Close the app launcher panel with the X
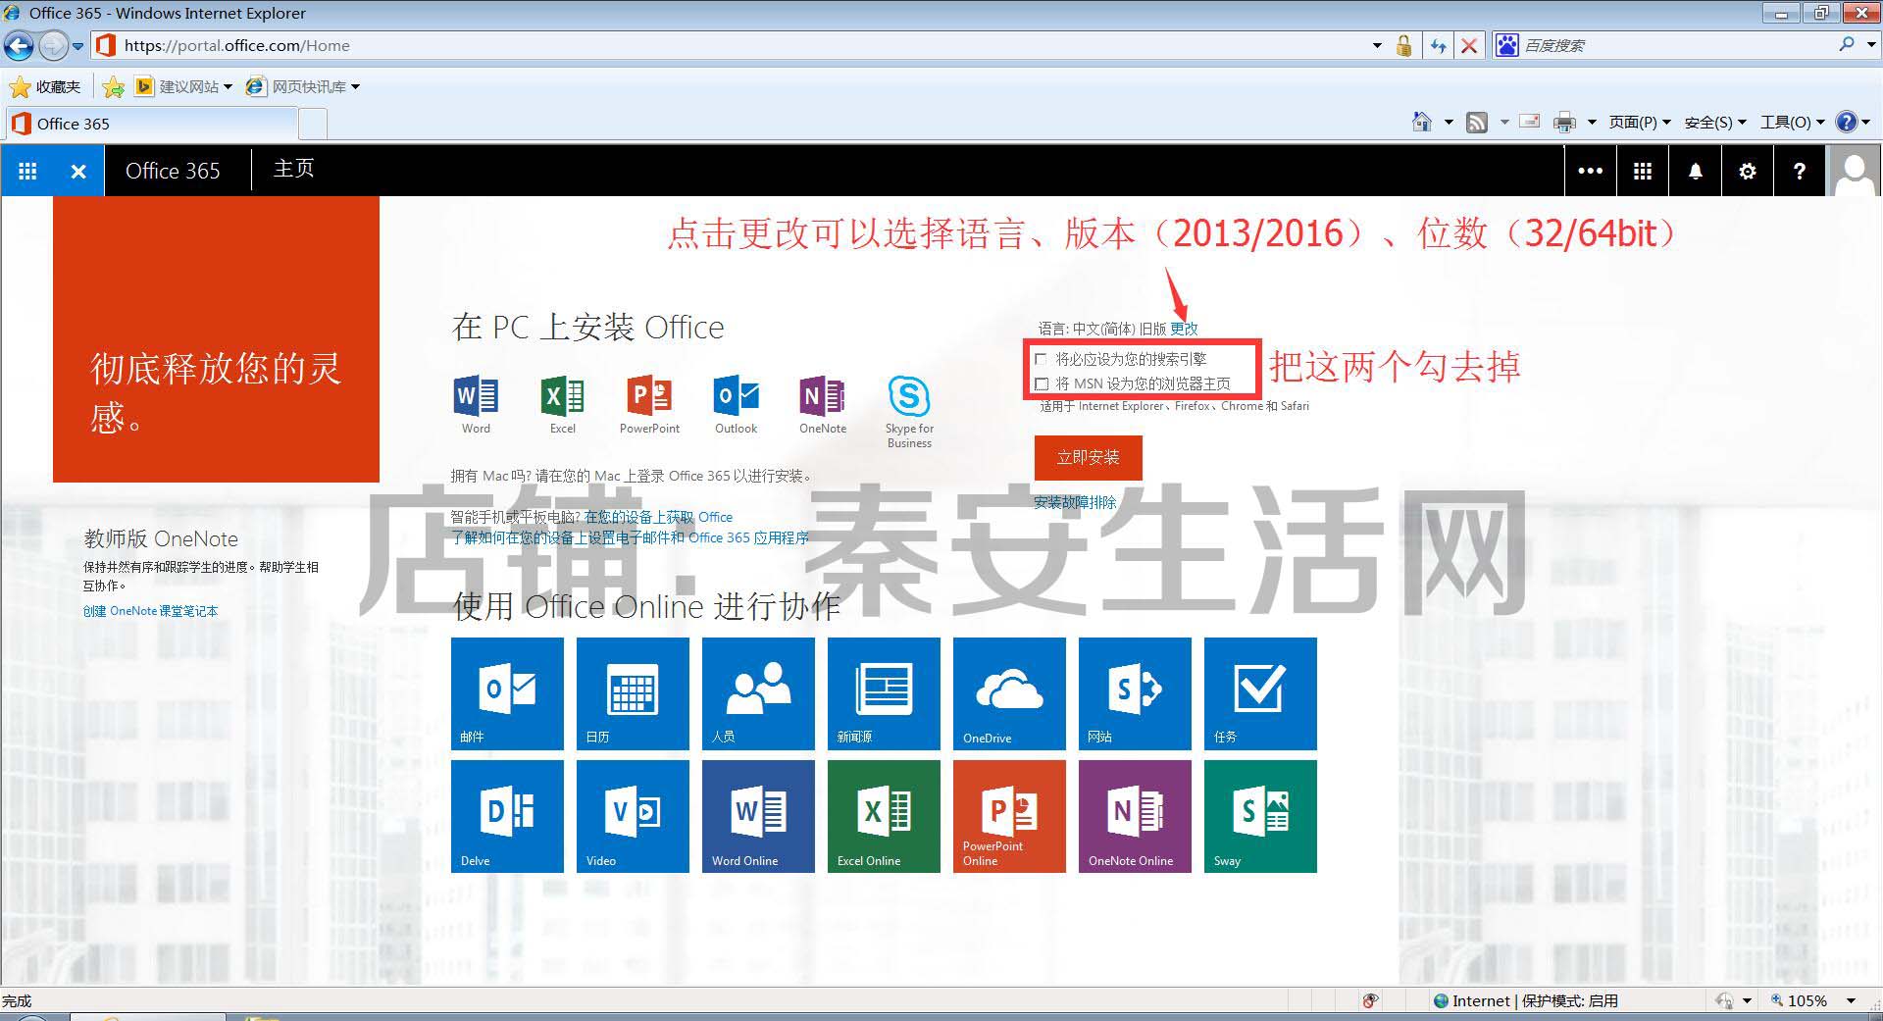 coord(78,171)
